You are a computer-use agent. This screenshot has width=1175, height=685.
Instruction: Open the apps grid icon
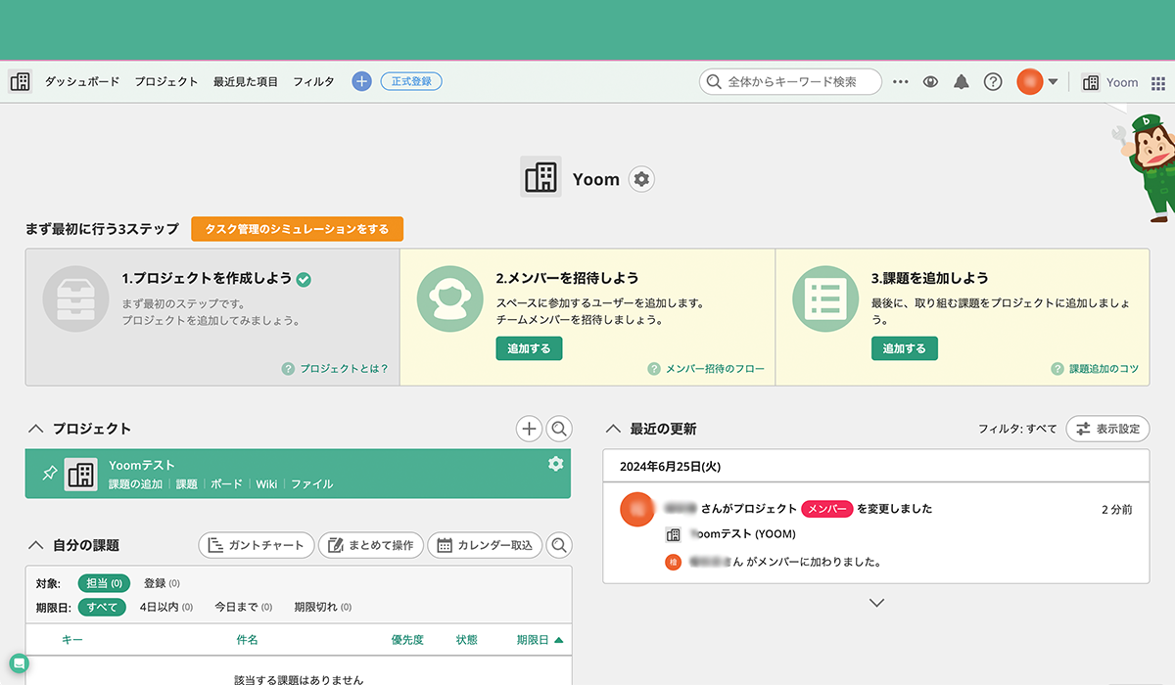1158,82
